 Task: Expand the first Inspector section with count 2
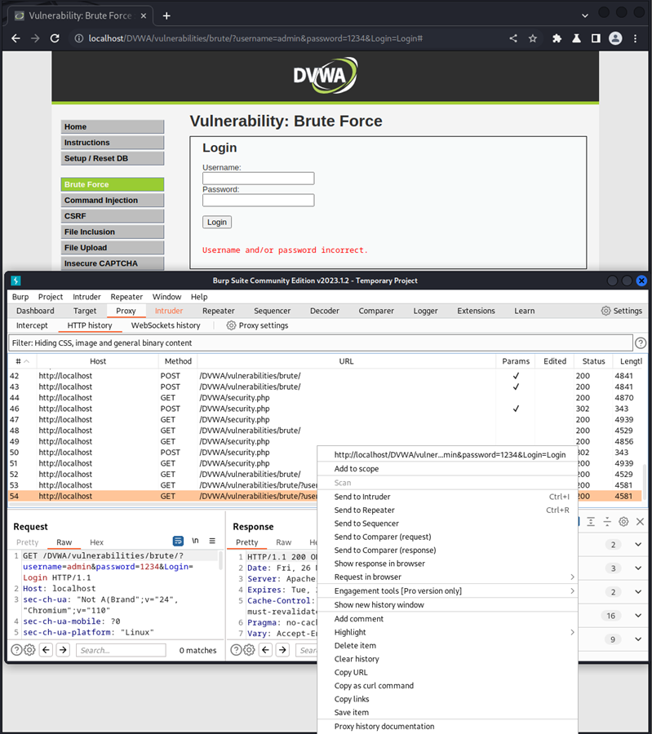click(638, 545)
